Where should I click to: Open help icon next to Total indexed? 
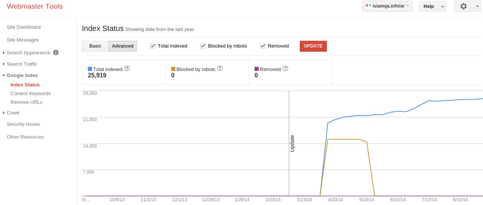(127, 68)
